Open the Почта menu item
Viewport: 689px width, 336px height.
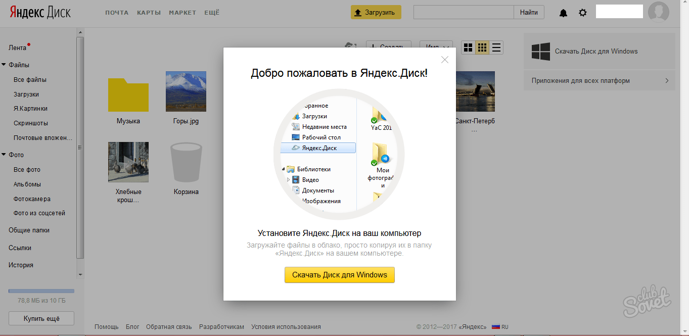point(117,13)
